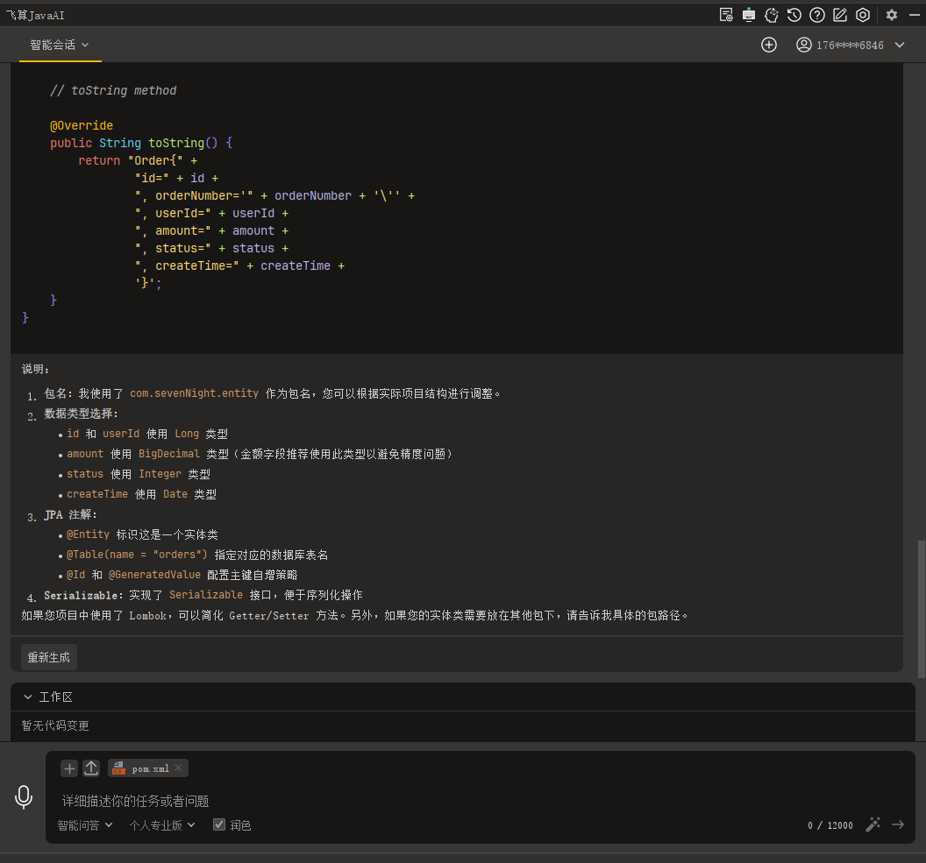The height and width of the screenshot is (863, 926).
Task: Open the settings gear icon
Action: [x=892, y=15]
